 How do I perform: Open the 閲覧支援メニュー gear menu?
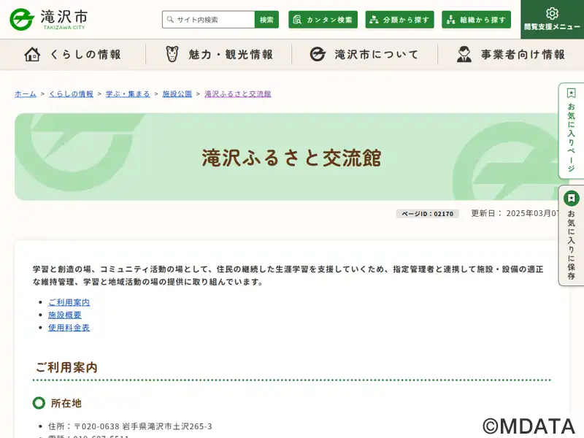point(553,20)
